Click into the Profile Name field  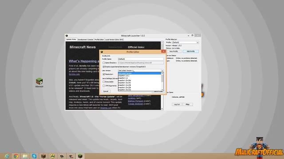point(141,59)
